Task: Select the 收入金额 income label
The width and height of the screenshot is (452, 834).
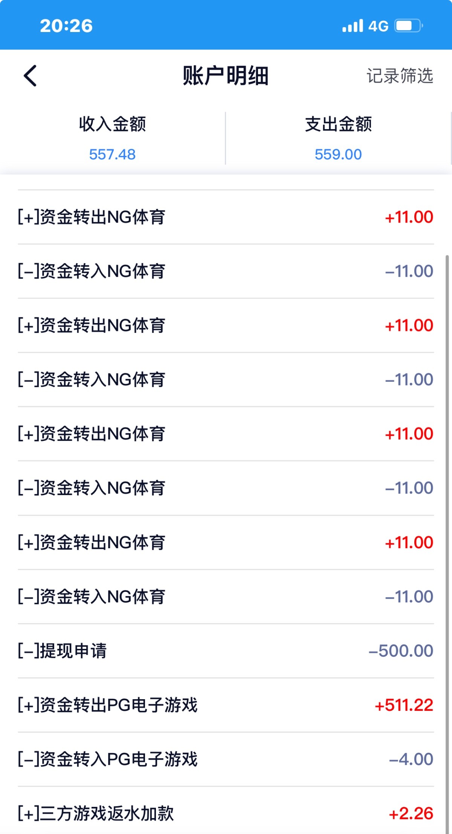Action: [112, 124]
